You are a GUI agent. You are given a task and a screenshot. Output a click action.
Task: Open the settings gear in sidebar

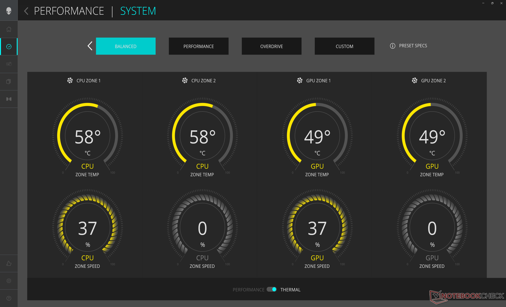tap(9, 281)
